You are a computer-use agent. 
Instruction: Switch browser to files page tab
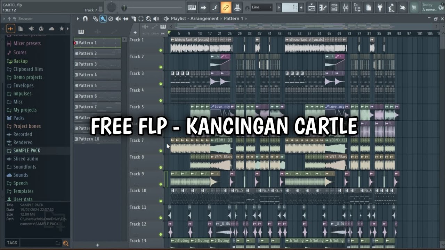coord(21,28)
